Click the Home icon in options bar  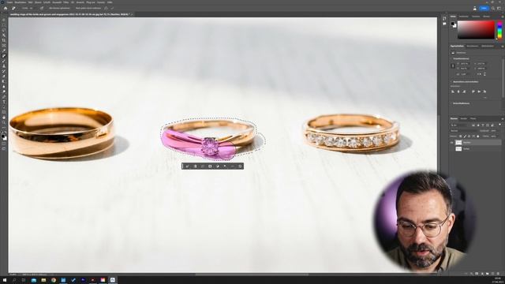click(x=6, y=8)
